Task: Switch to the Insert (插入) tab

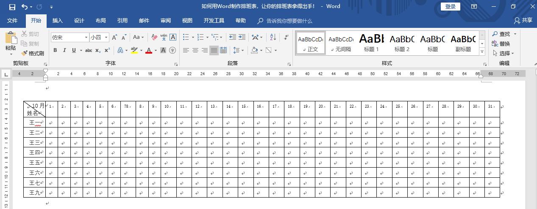Action: (x=58, y=21)
